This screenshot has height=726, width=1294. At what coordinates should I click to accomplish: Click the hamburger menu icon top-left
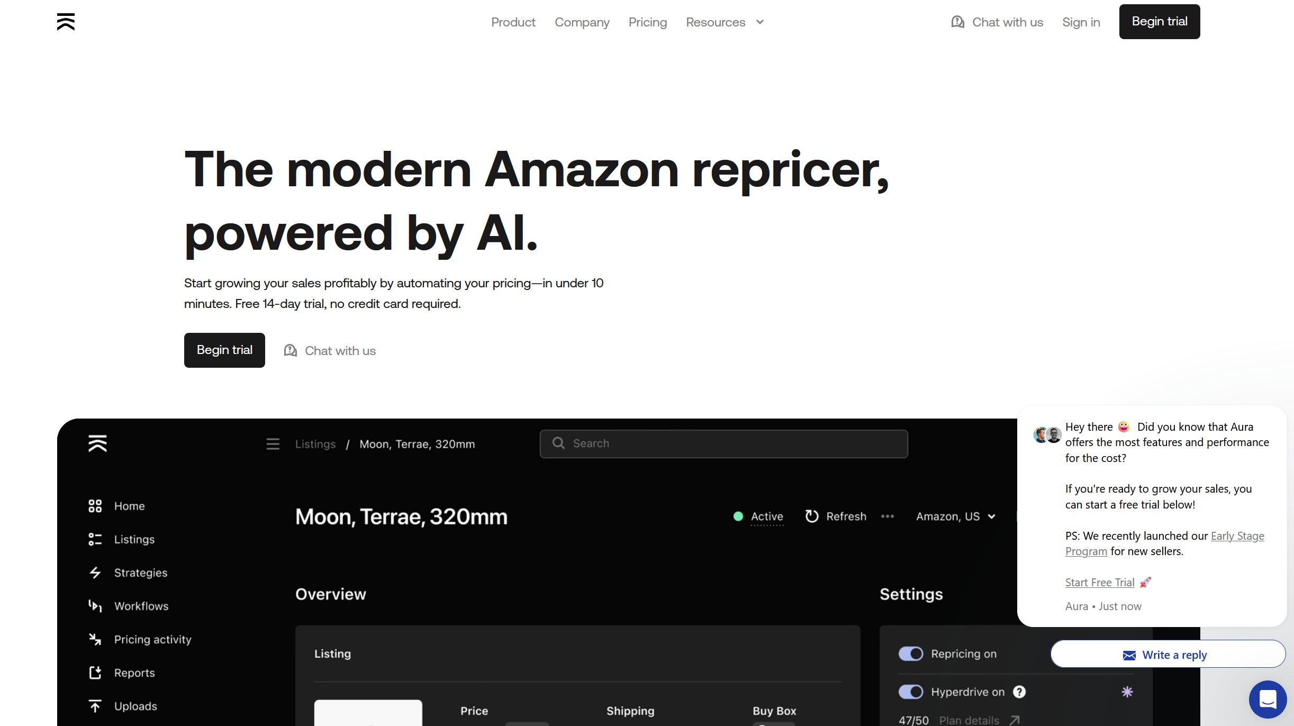66,21
